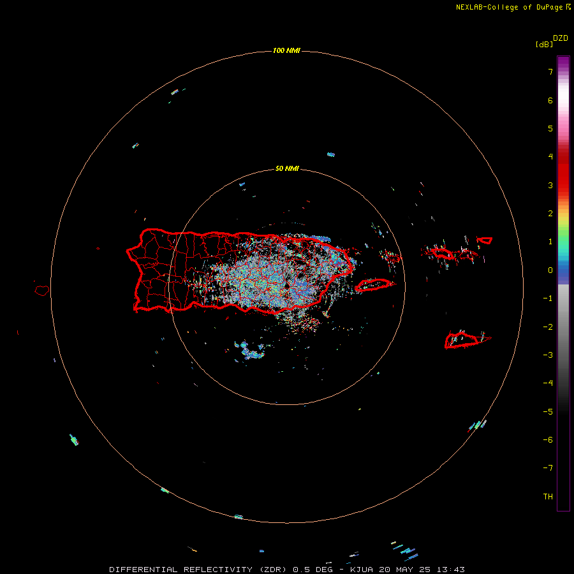Viewport: 574px width, 574px height.
Task: Click the Differential Reflectivity caption at bottom
Action: point(287,570)
